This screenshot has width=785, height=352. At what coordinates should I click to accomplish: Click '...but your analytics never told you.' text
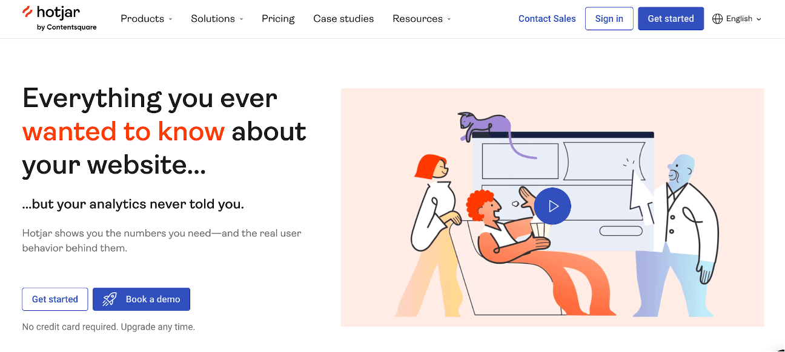tap(133, 204)
